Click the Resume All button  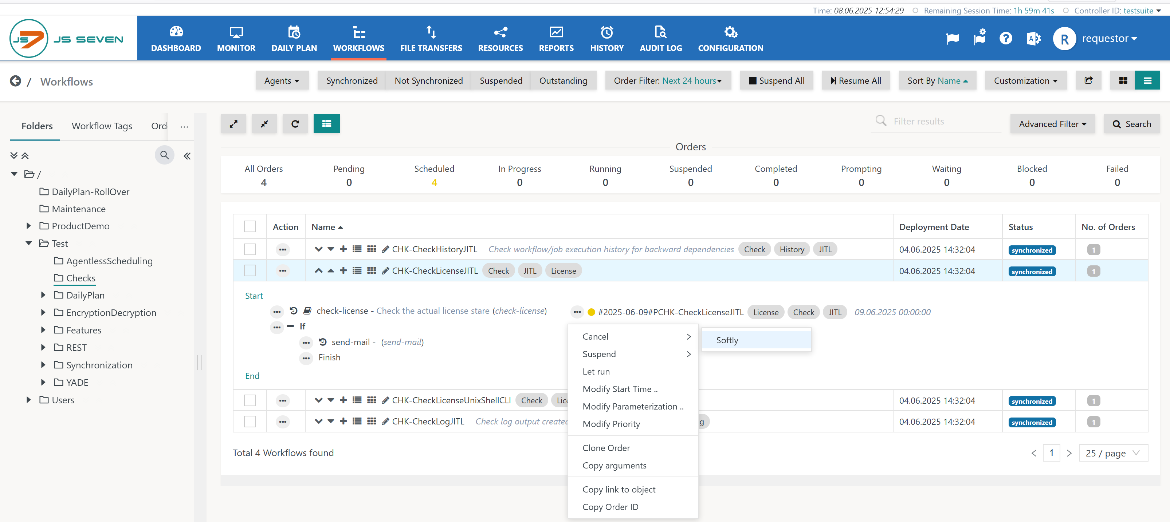point(856,81)
